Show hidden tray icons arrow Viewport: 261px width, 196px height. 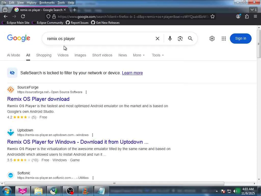pos(217,191)
